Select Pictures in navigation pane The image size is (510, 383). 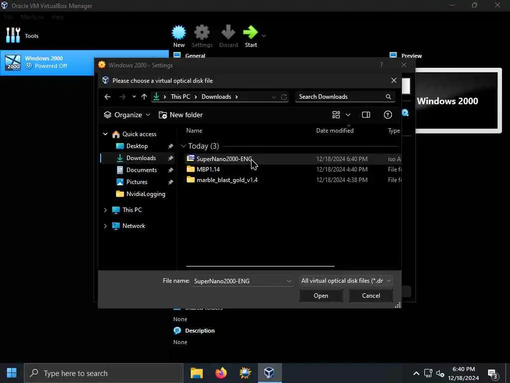point(136,182)
